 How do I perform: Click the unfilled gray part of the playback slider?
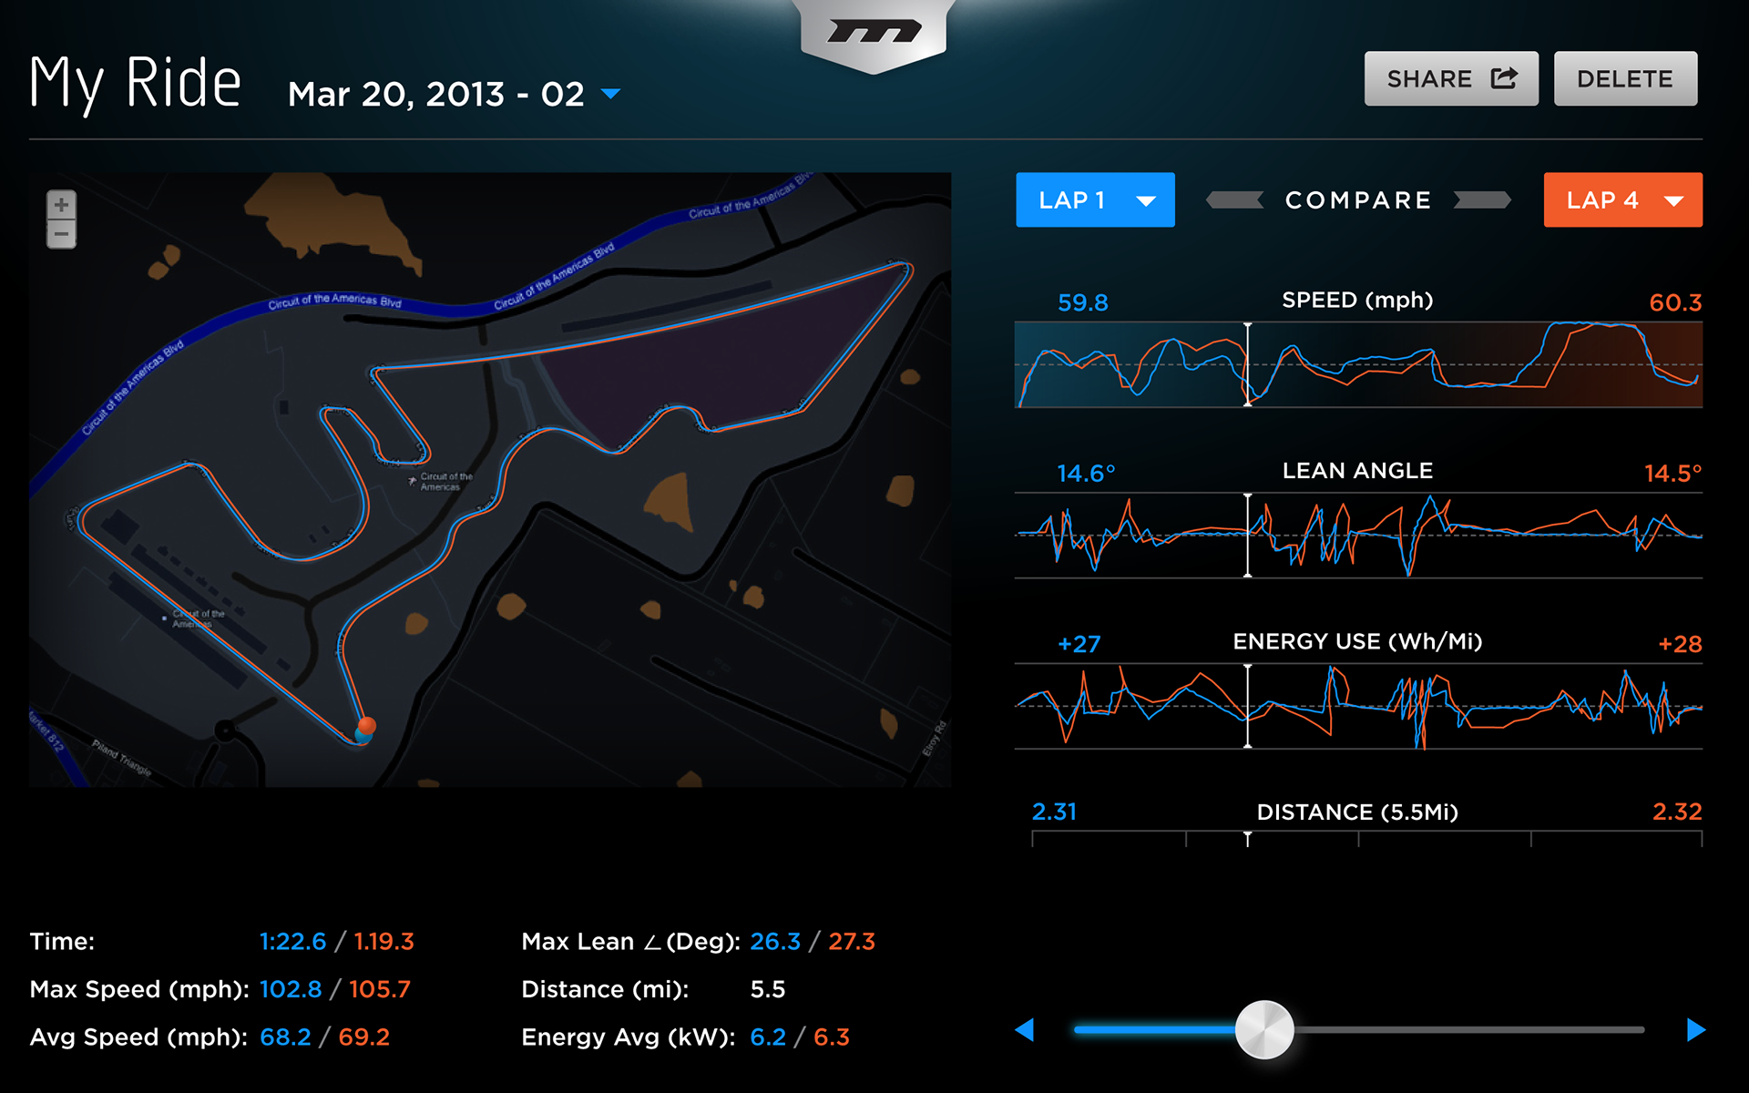tap(1468, 1030)
